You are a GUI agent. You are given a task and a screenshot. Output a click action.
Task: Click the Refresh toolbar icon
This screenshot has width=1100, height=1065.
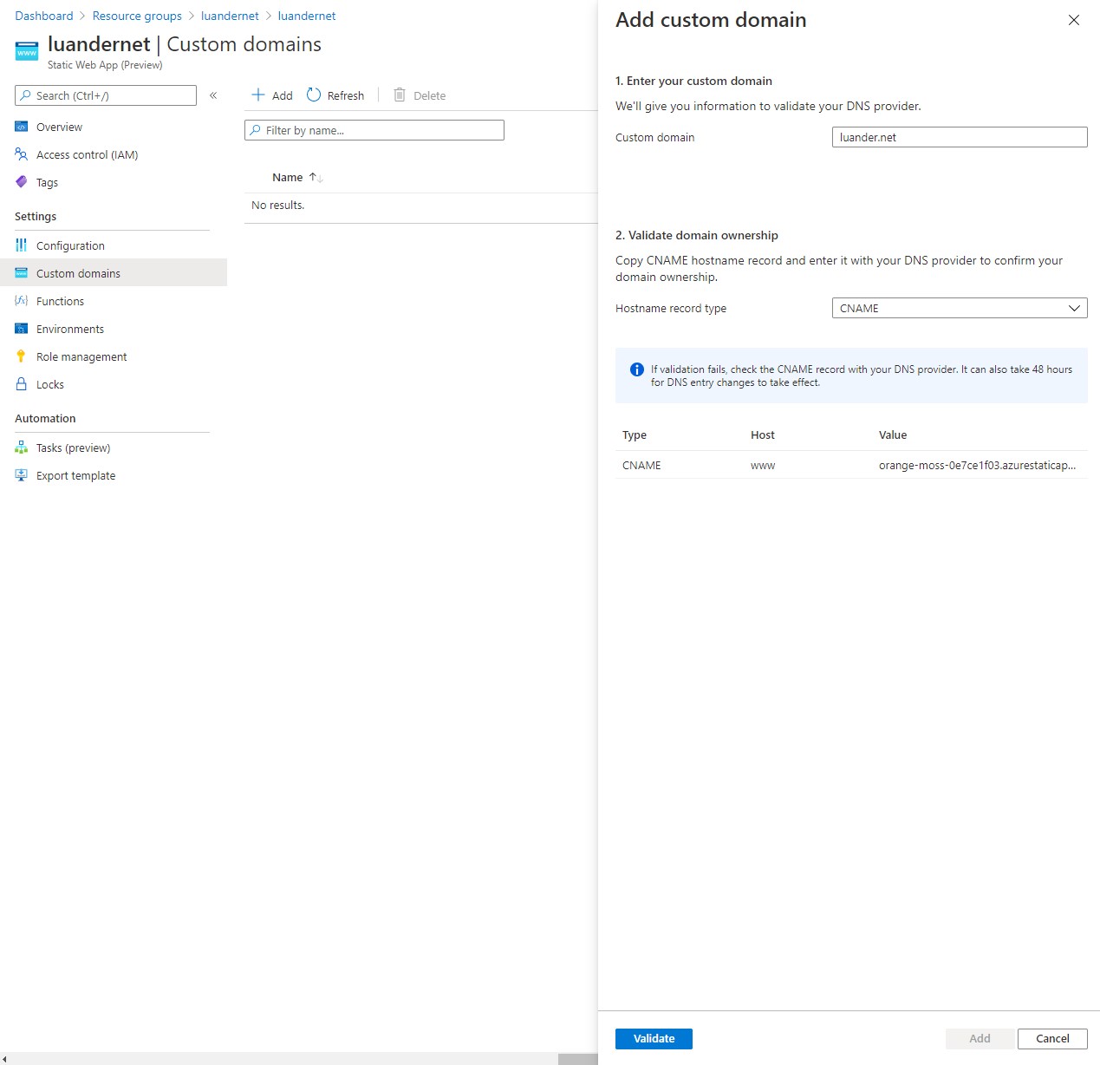point(314,95)
